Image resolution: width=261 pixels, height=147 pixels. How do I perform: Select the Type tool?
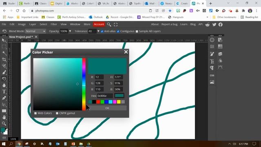[4, 91]
